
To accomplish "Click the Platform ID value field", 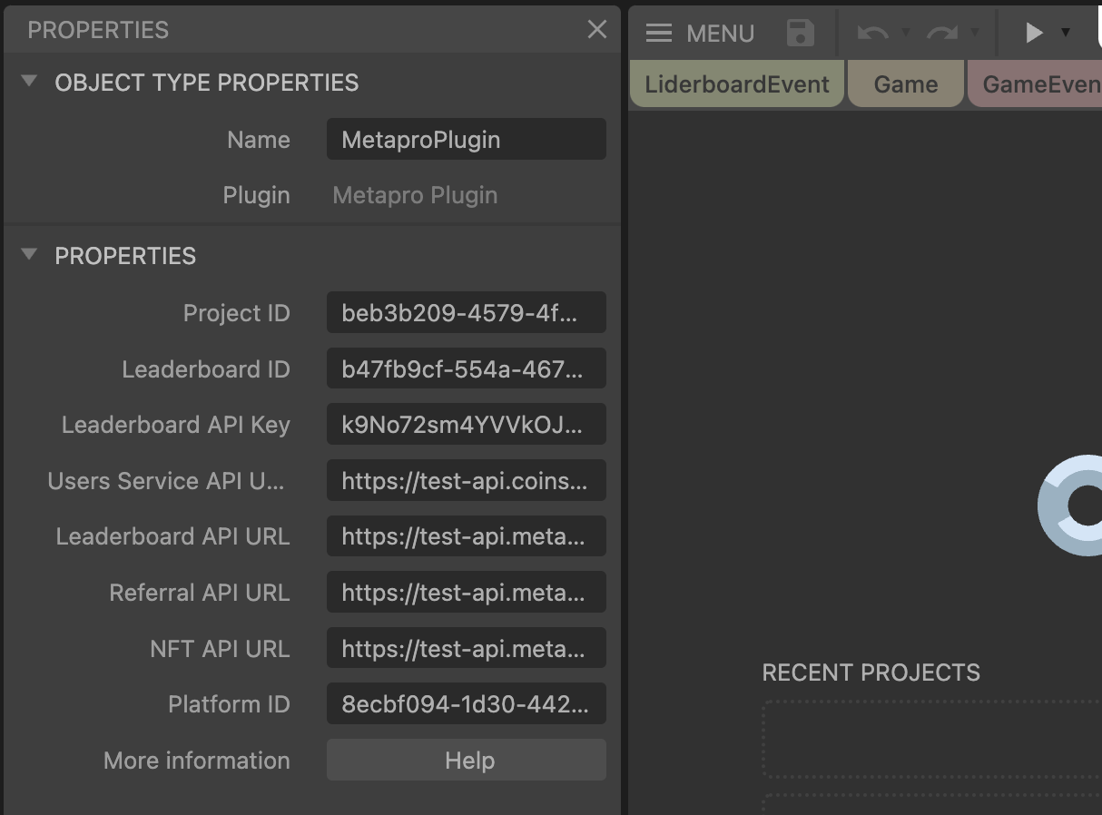I will coord(466,704).
